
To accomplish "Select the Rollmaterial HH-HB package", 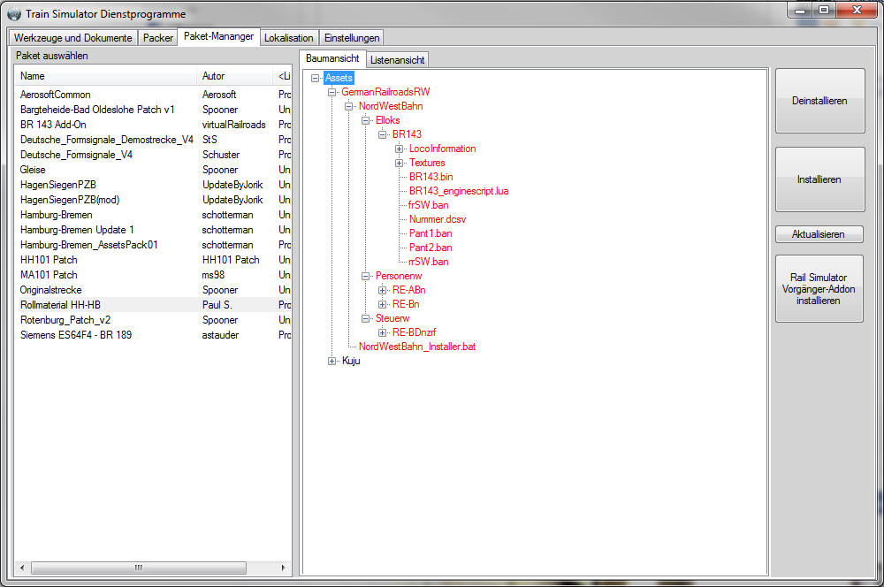I will click(x=60, y=305).
